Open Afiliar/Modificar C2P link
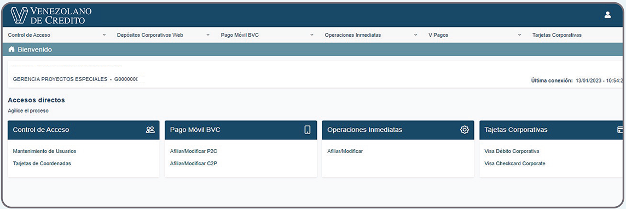The width and height of the screenshot is (626, 209). 194,163
